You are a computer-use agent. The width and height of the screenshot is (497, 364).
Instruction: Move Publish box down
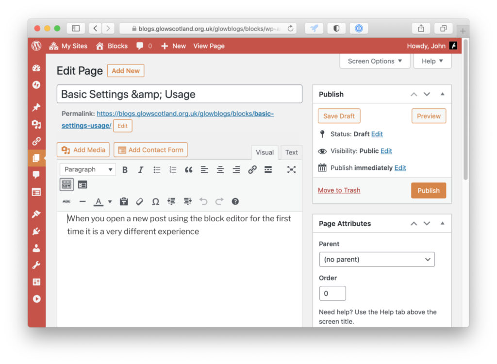click(x=427, y=94)
